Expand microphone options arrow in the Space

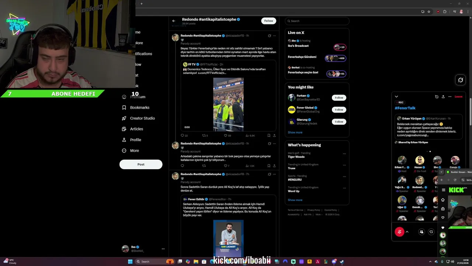[407, 232]
